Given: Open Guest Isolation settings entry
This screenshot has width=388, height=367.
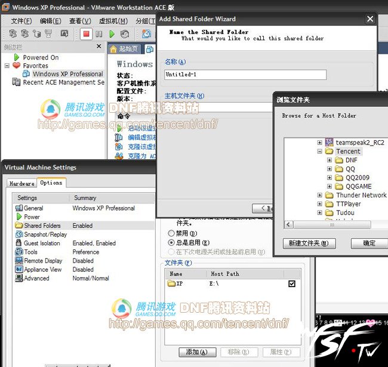Looking at the screenshot, I should [42, 243].
